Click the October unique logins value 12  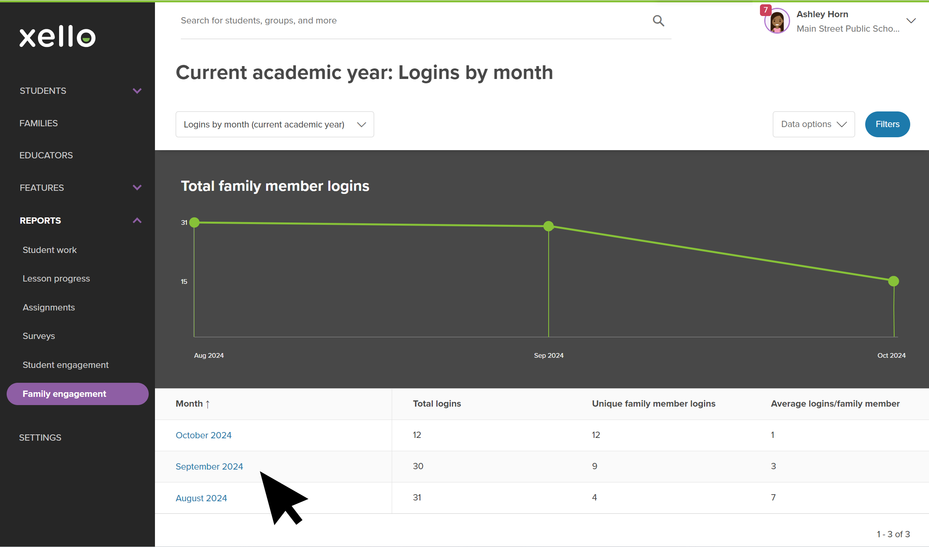[x=596, y=435]
